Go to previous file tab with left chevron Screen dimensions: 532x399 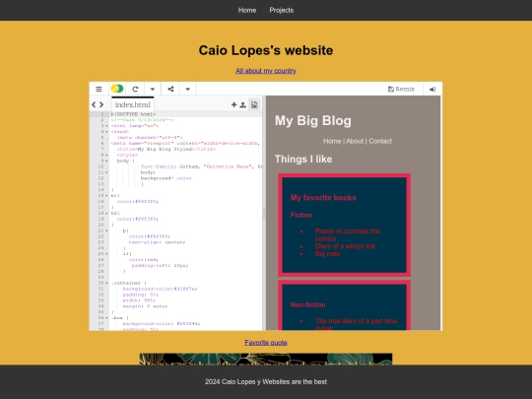tap(94, 104)
